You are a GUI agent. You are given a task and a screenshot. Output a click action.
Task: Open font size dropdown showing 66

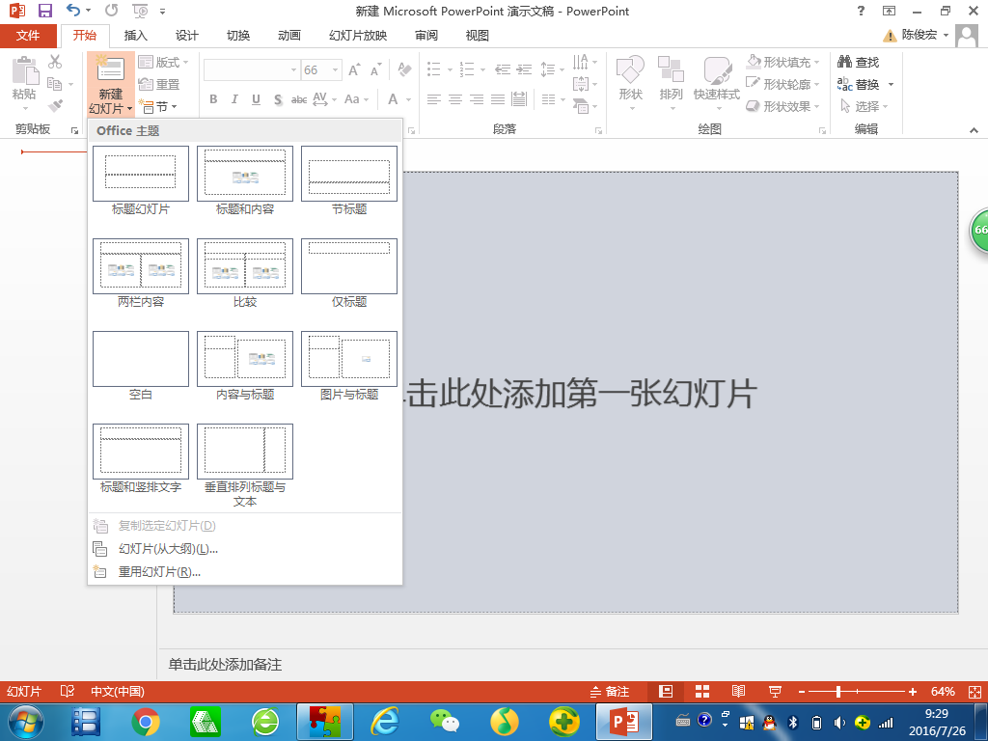click(335, 69)
